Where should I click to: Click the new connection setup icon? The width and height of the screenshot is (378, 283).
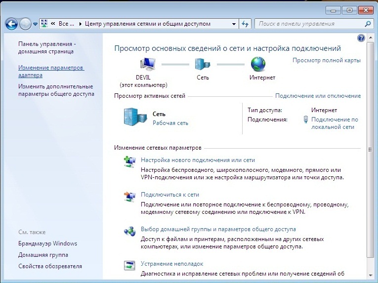129,162
